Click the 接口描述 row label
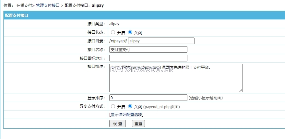This screenshot has width=285, height=139. tap(96, 67)
